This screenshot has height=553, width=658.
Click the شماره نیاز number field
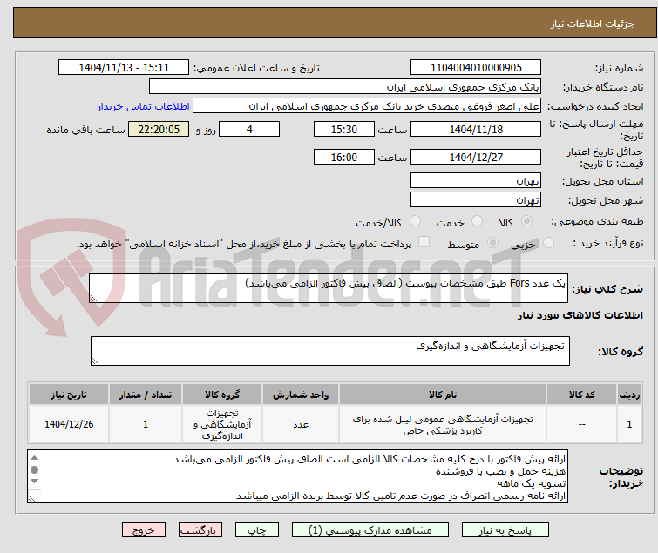pos(476,68)
